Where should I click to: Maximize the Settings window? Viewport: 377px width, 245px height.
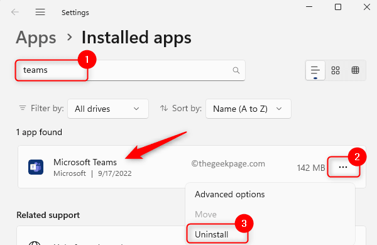338,7
